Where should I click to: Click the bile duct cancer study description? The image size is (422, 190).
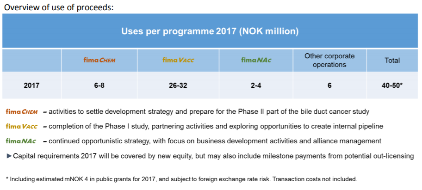(x=206, y=112)
